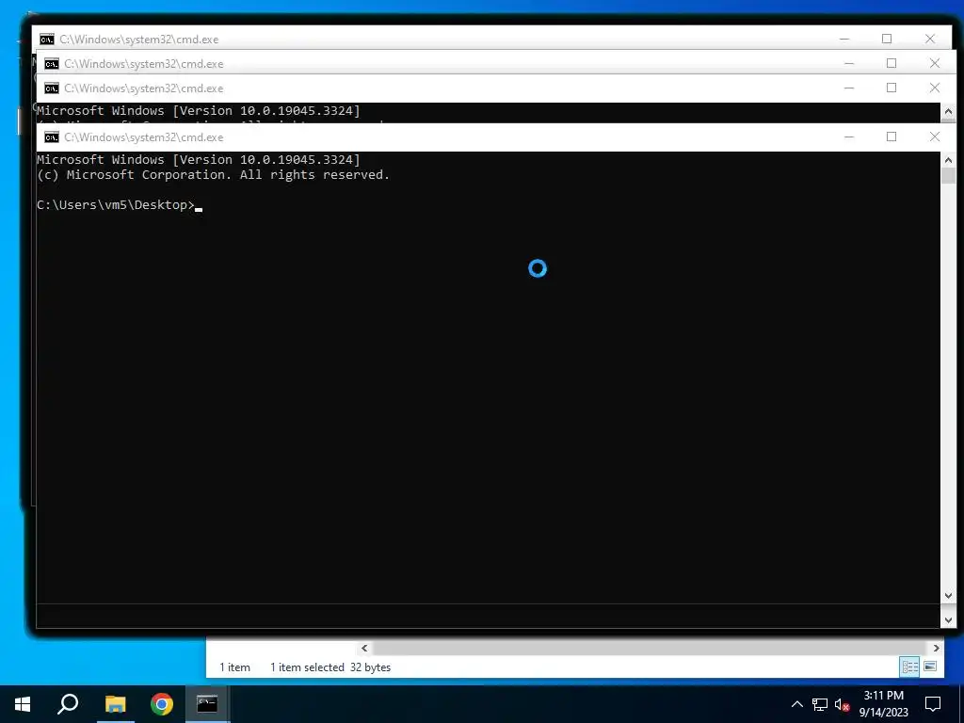This screenshot has height=723, width=964.
Task: Open File Explorer from the taskbar
Action: 115,704
